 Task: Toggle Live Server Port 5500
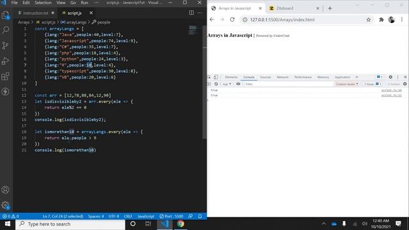[x=171, y=216]
